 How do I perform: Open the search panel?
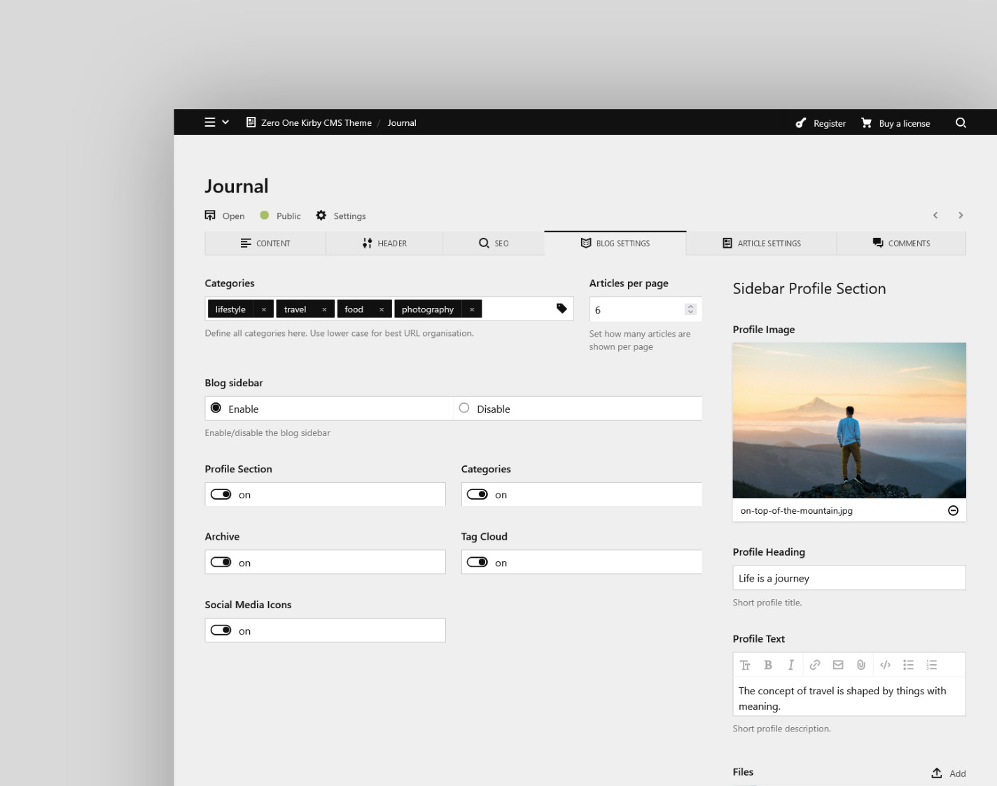click(961, 122)
